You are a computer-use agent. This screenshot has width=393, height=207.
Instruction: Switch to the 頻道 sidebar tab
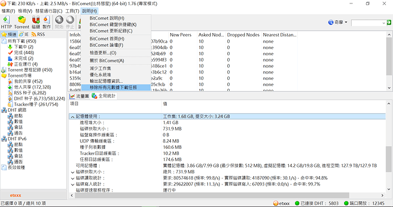(x=9, y=34)
